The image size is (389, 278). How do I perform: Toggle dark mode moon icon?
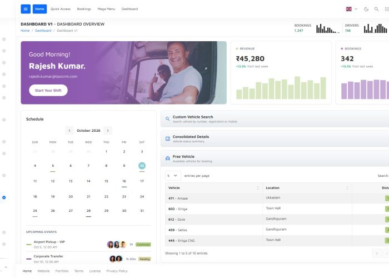(x=366, y=9)
